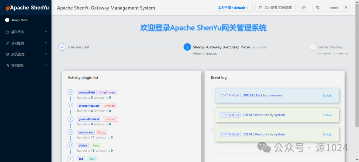
Task: Click the Proxy tag next to websocket
Action: click(x=102, y=132)
